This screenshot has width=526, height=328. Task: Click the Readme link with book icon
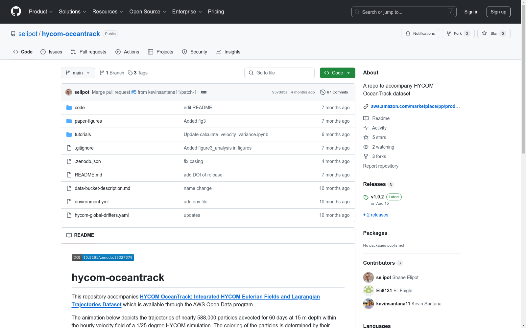(x=376, y=118)
